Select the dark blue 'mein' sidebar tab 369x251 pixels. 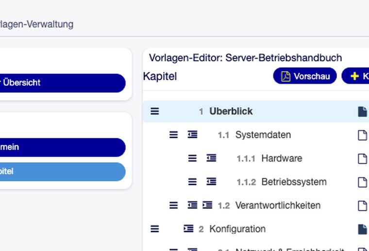[63, 147]
